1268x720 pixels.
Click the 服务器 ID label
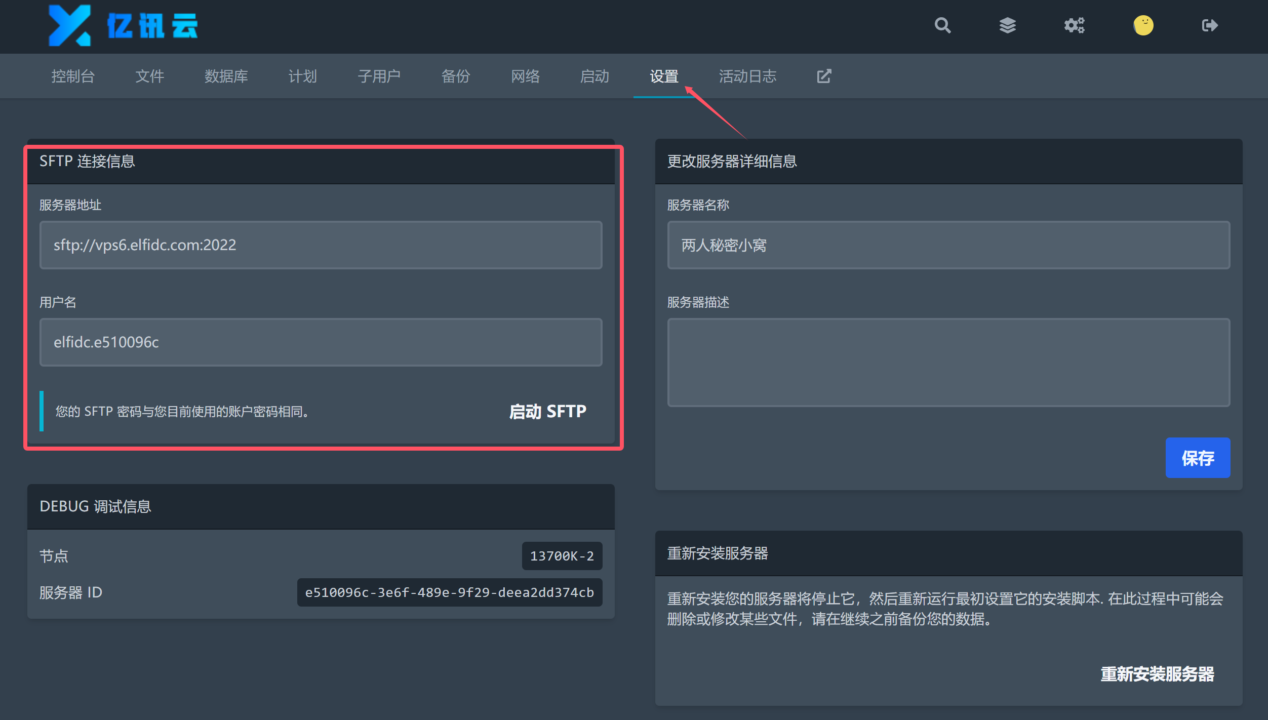(71, 592)
